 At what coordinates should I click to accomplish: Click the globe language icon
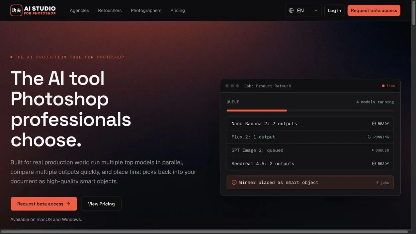click(291, 11)
